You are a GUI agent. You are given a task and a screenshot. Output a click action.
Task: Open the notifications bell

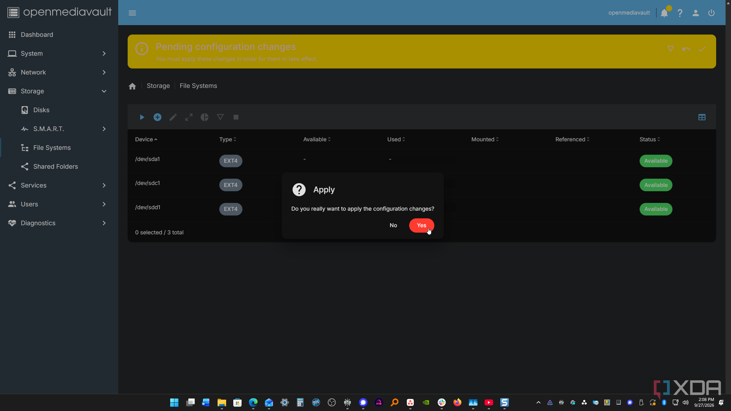pyautogui.click(x=664, y=13)
